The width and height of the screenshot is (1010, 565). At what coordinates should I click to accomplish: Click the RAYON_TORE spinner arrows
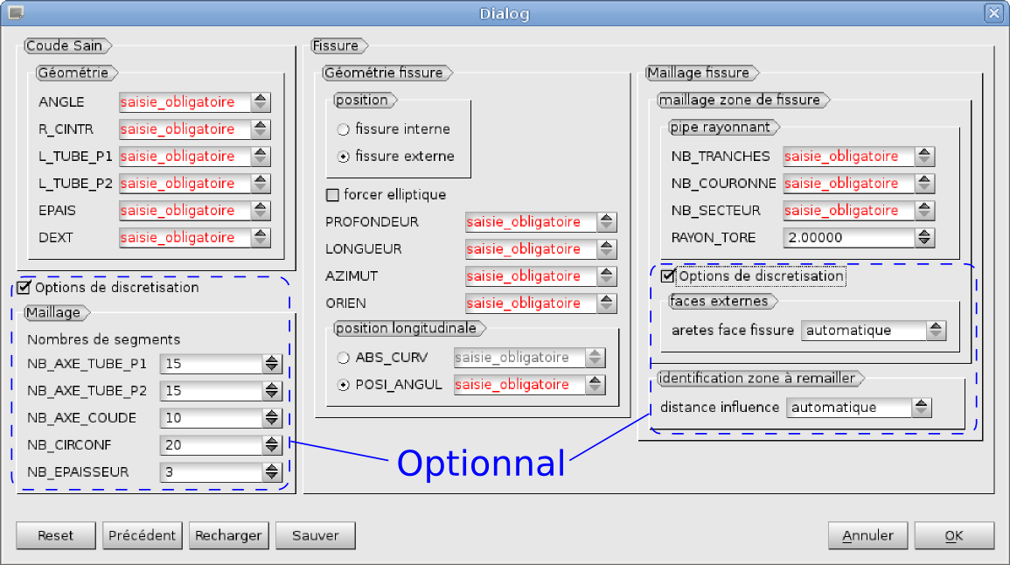(x=924, y=238)
